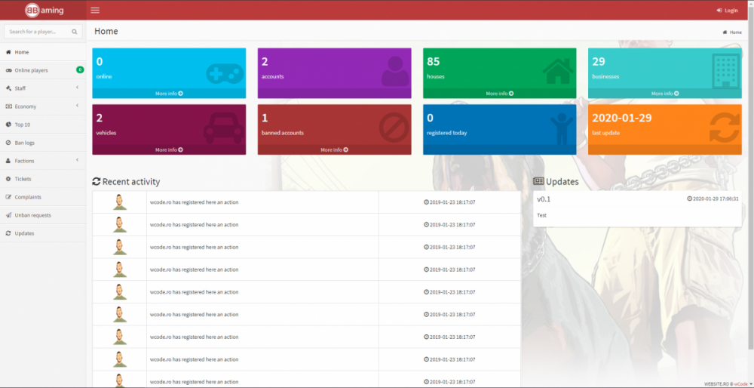Click More info on banned accounts card

point(334,150)
